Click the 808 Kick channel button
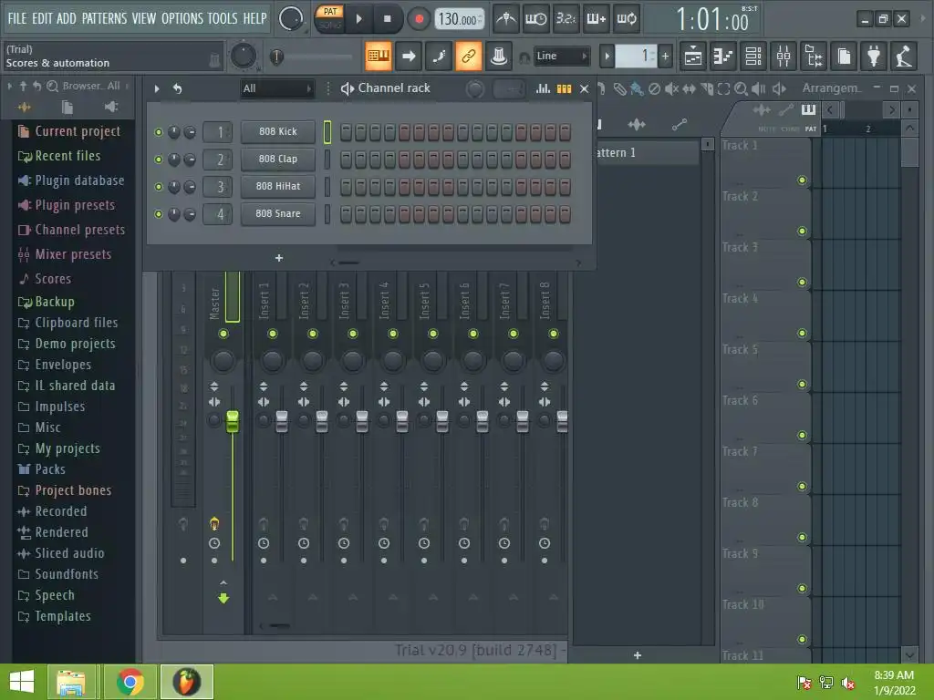This screenshot has width=934, height=700. point(277,131)
